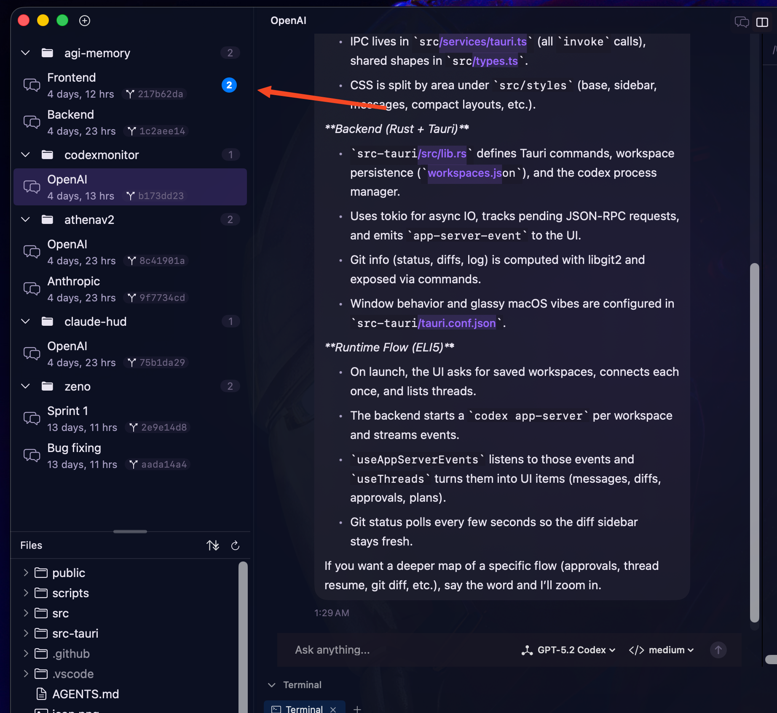Collapse the agi-memory workspace
This screenshot has height=713, width=777.
26,53
